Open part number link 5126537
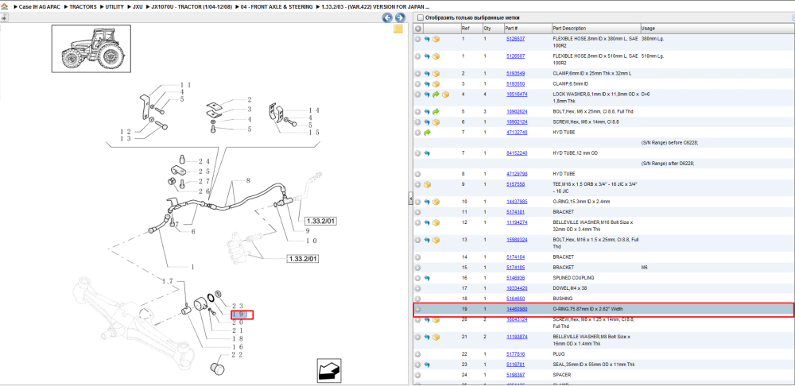This screenshot has height=386, width=795. tap(516, 38)
